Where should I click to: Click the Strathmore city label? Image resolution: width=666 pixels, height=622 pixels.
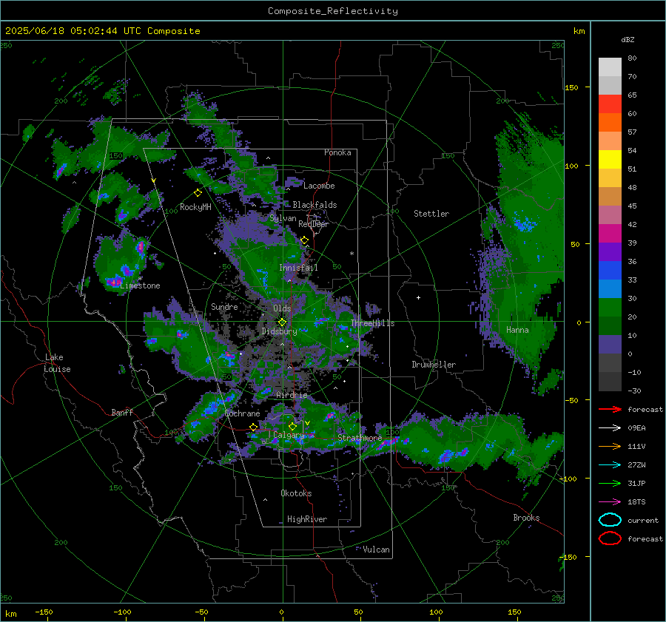click(360, 438)
